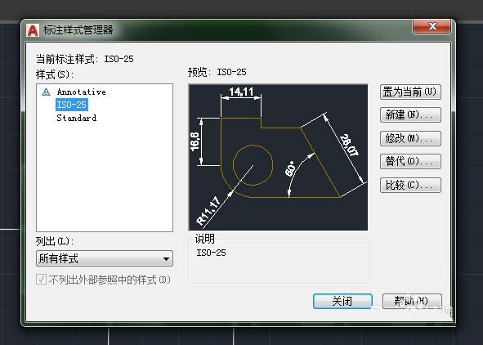
Task: Click 置为当前 (Set Current) button
Action: coord(410,92)
